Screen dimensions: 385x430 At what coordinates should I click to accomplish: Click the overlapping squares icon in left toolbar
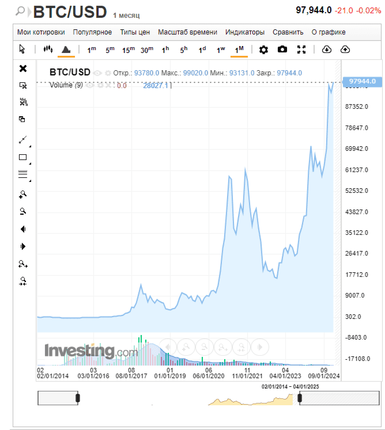[x=22, y=119]
